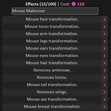The width and height of the screenshot is (111, 111).
Task: Remove the Removes antennae effect
Action: click(x=105, y=70)
